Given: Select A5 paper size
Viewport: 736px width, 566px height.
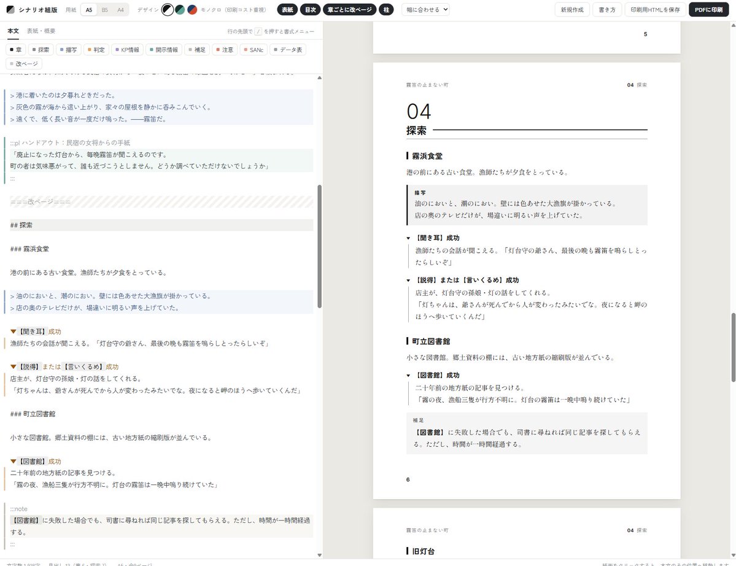Looking at the screenshot, I should (x=89, y=9).
